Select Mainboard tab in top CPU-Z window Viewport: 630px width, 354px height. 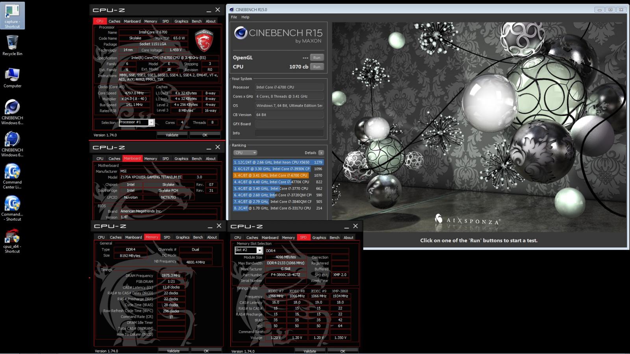click(132, 21)
